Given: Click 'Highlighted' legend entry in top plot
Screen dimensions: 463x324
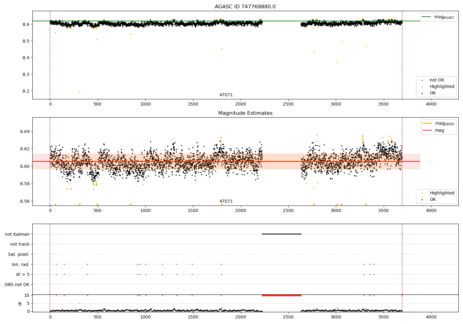Looking at the screenshot, I should point(442,87).
